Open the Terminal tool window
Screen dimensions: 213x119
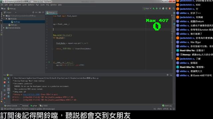coord(24,106)
